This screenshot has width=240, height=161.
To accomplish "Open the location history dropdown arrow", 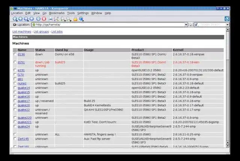I will point(186,25).
